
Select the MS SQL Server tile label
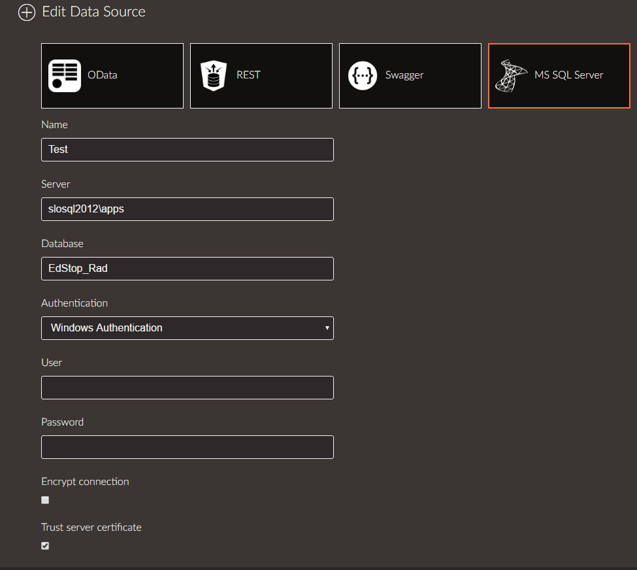pyautogui.click(x=569, y=75)
